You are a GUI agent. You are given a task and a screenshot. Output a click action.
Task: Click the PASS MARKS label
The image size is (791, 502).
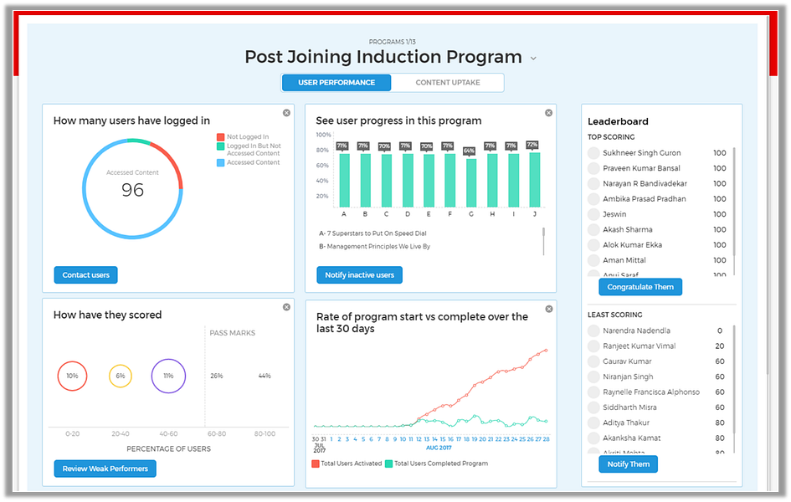click(232, 333)
